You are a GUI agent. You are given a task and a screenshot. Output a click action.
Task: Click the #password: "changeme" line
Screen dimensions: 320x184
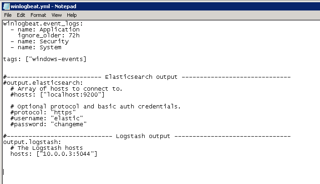point(49,124)
